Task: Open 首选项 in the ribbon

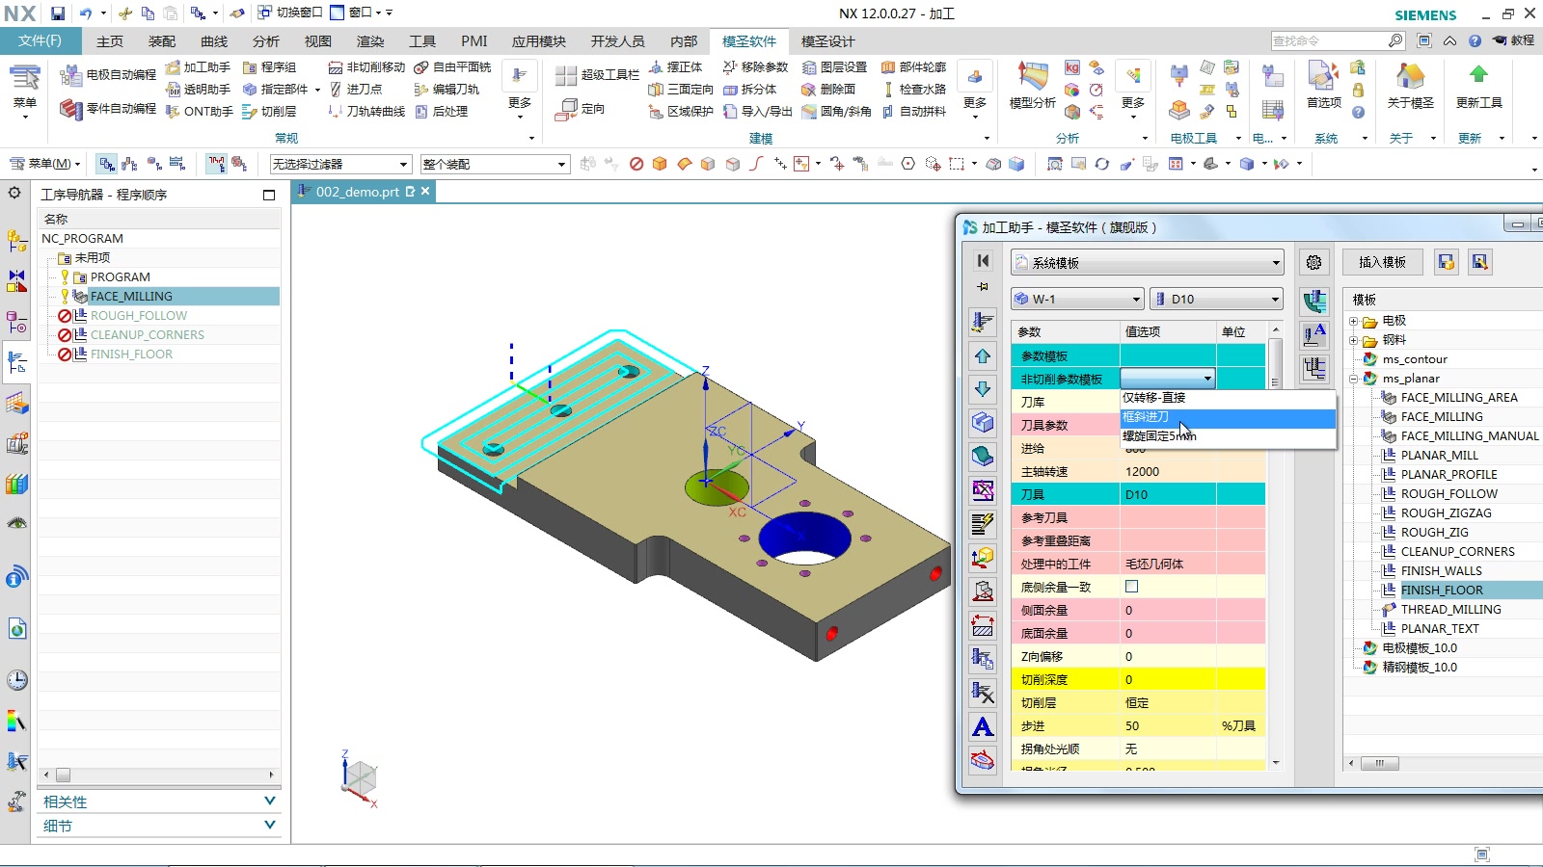Action: 1323,85
